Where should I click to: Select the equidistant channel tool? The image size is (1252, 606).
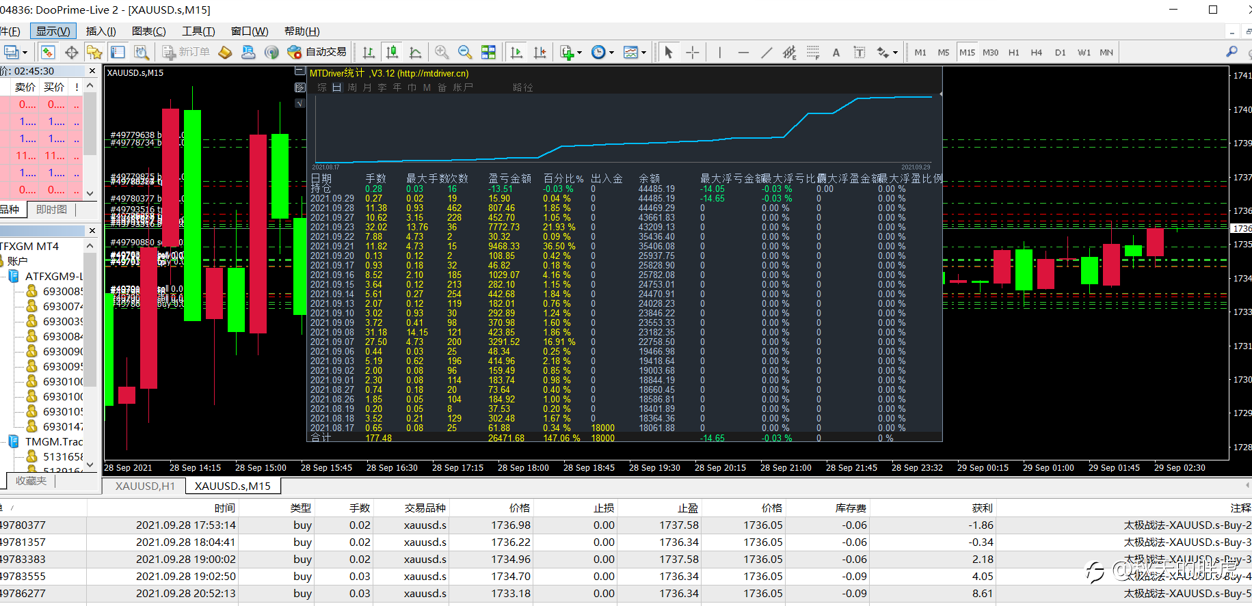click(790, 52)
